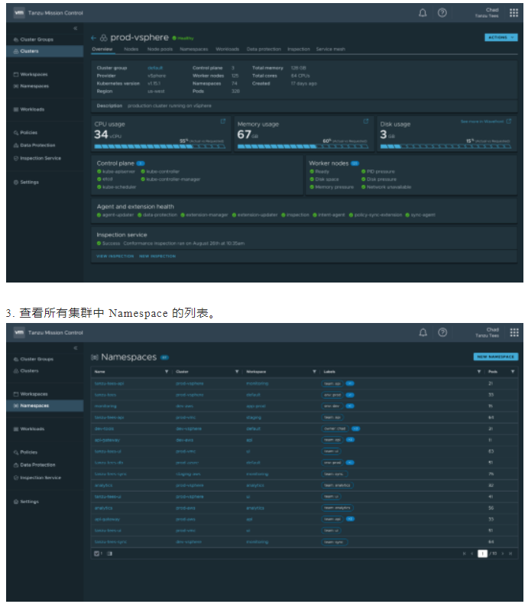This screenshot has width=528, height=604.
Task: Click the Memory usage progress bar
Action: pos(303,147)
